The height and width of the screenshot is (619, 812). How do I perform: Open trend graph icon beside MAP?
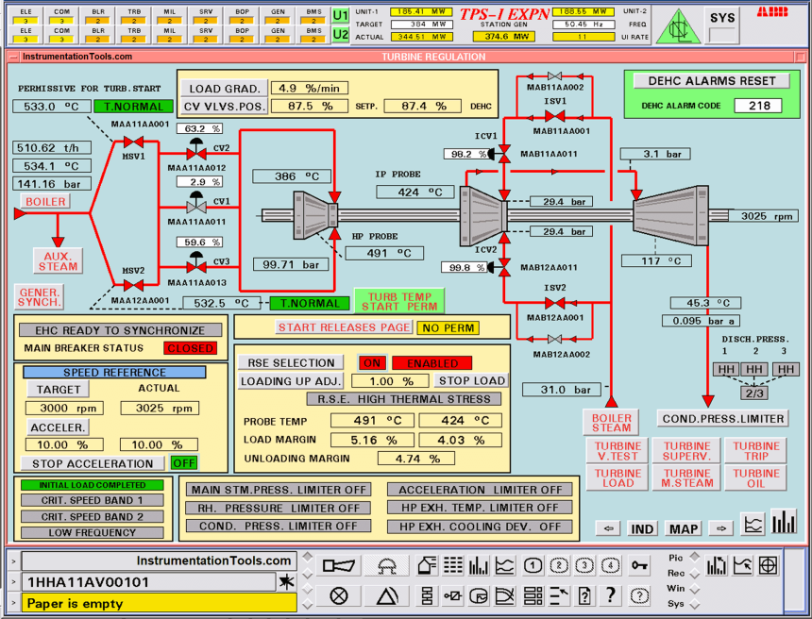[753, 525]
